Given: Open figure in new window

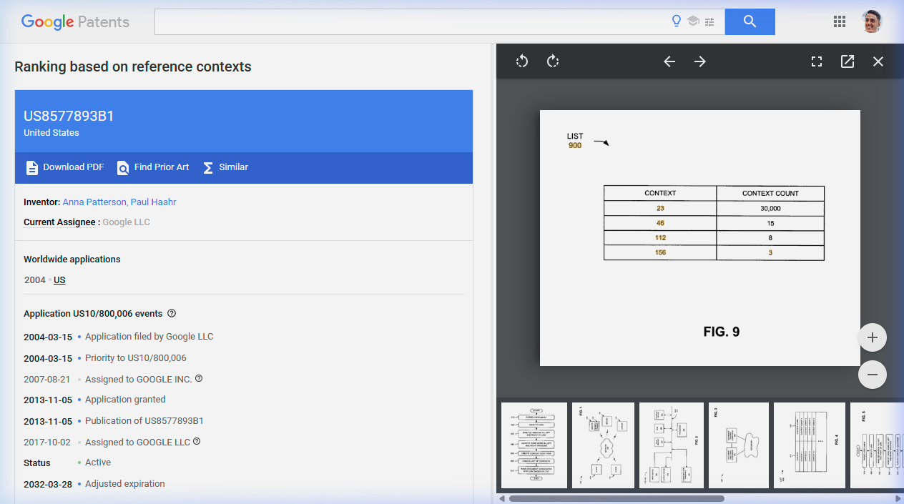Looking at the screenshot, I should (x=847, y=61).
